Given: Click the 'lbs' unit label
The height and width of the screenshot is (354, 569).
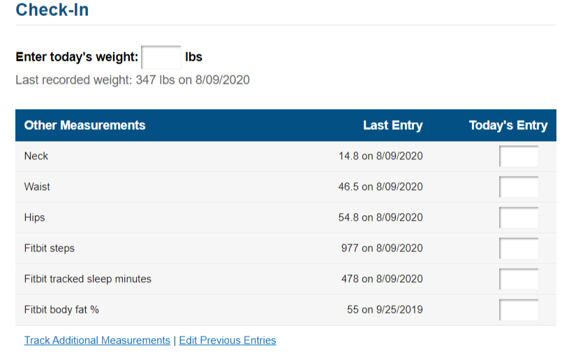Looking at the screenshot, I should coord(194,57).
